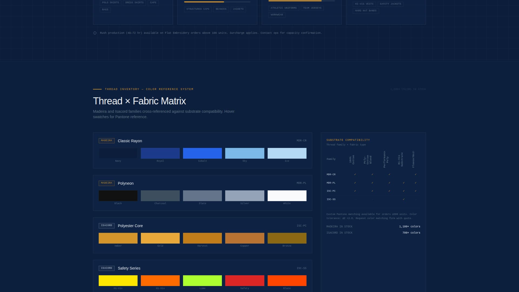This screenshot has height=292, width=519.
Task: Toggle the BEANIES chip
Action: pyautogui.click(x=221, y=9)
